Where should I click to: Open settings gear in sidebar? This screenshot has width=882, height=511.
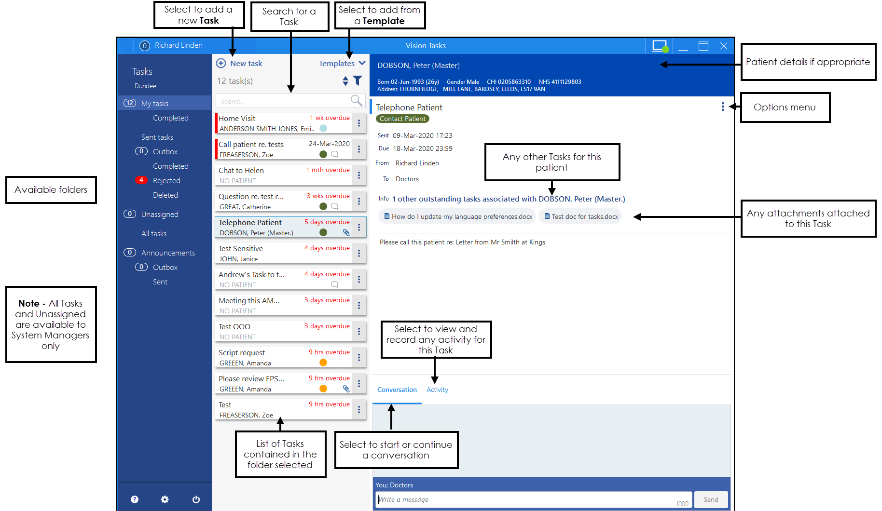165,499
